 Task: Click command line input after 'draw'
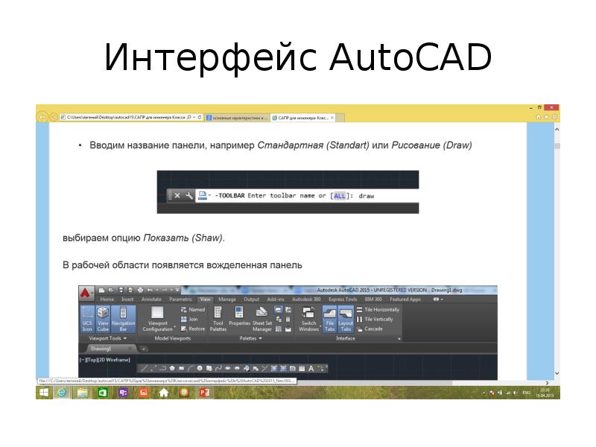pos(396,196)
